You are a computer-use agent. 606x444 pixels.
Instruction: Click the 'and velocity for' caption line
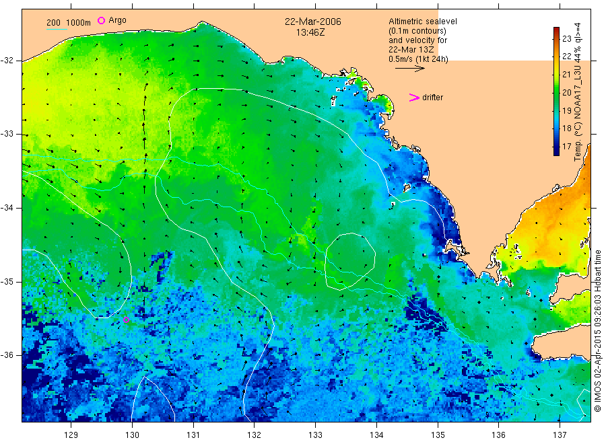point(417,40)
